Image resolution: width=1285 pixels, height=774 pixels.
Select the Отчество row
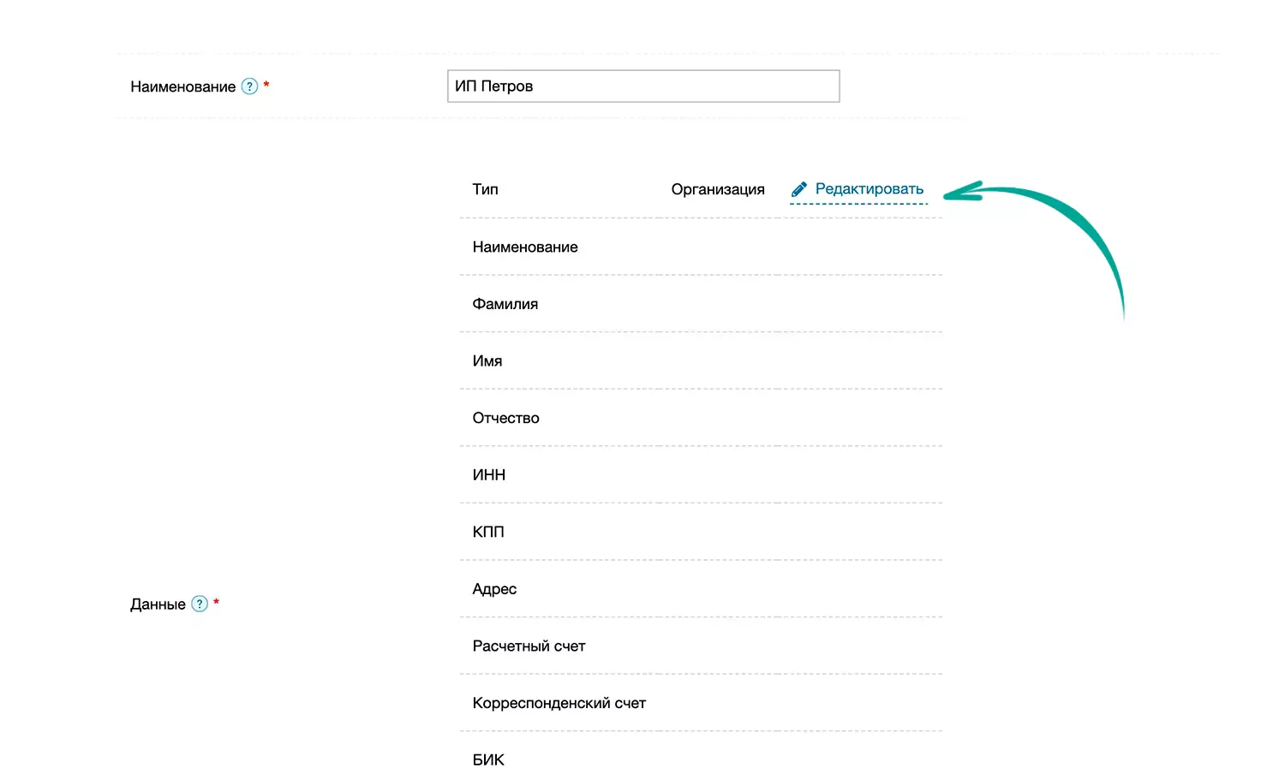[x=506, y=418]
